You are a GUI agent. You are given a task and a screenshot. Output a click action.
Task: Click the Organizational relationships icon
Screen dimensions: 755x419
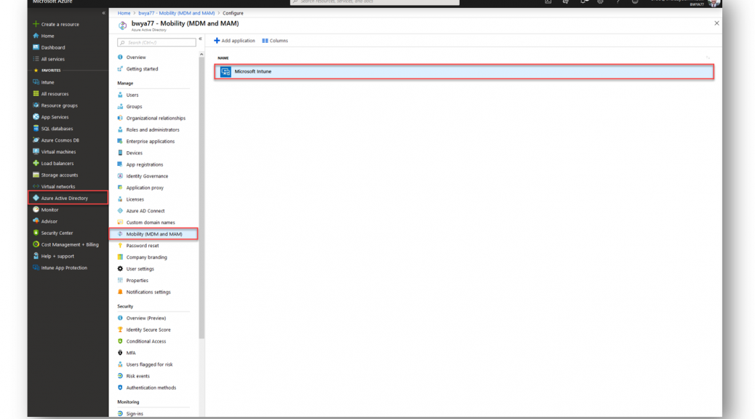point(120,118)
